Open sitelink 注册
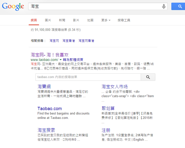The image size is (185, 148). [106, 130]
